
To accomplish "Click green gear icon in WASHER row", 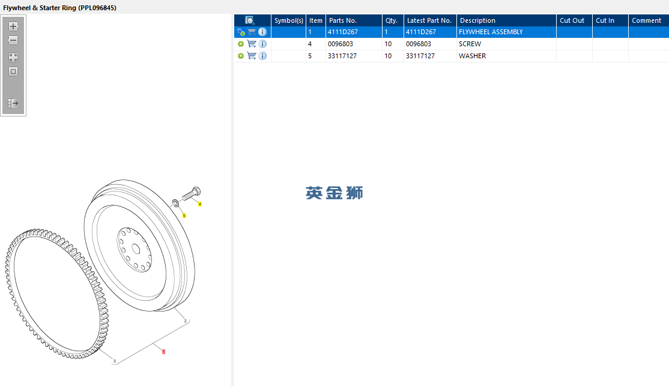I will pyautogui.click(x=241, y=56).
